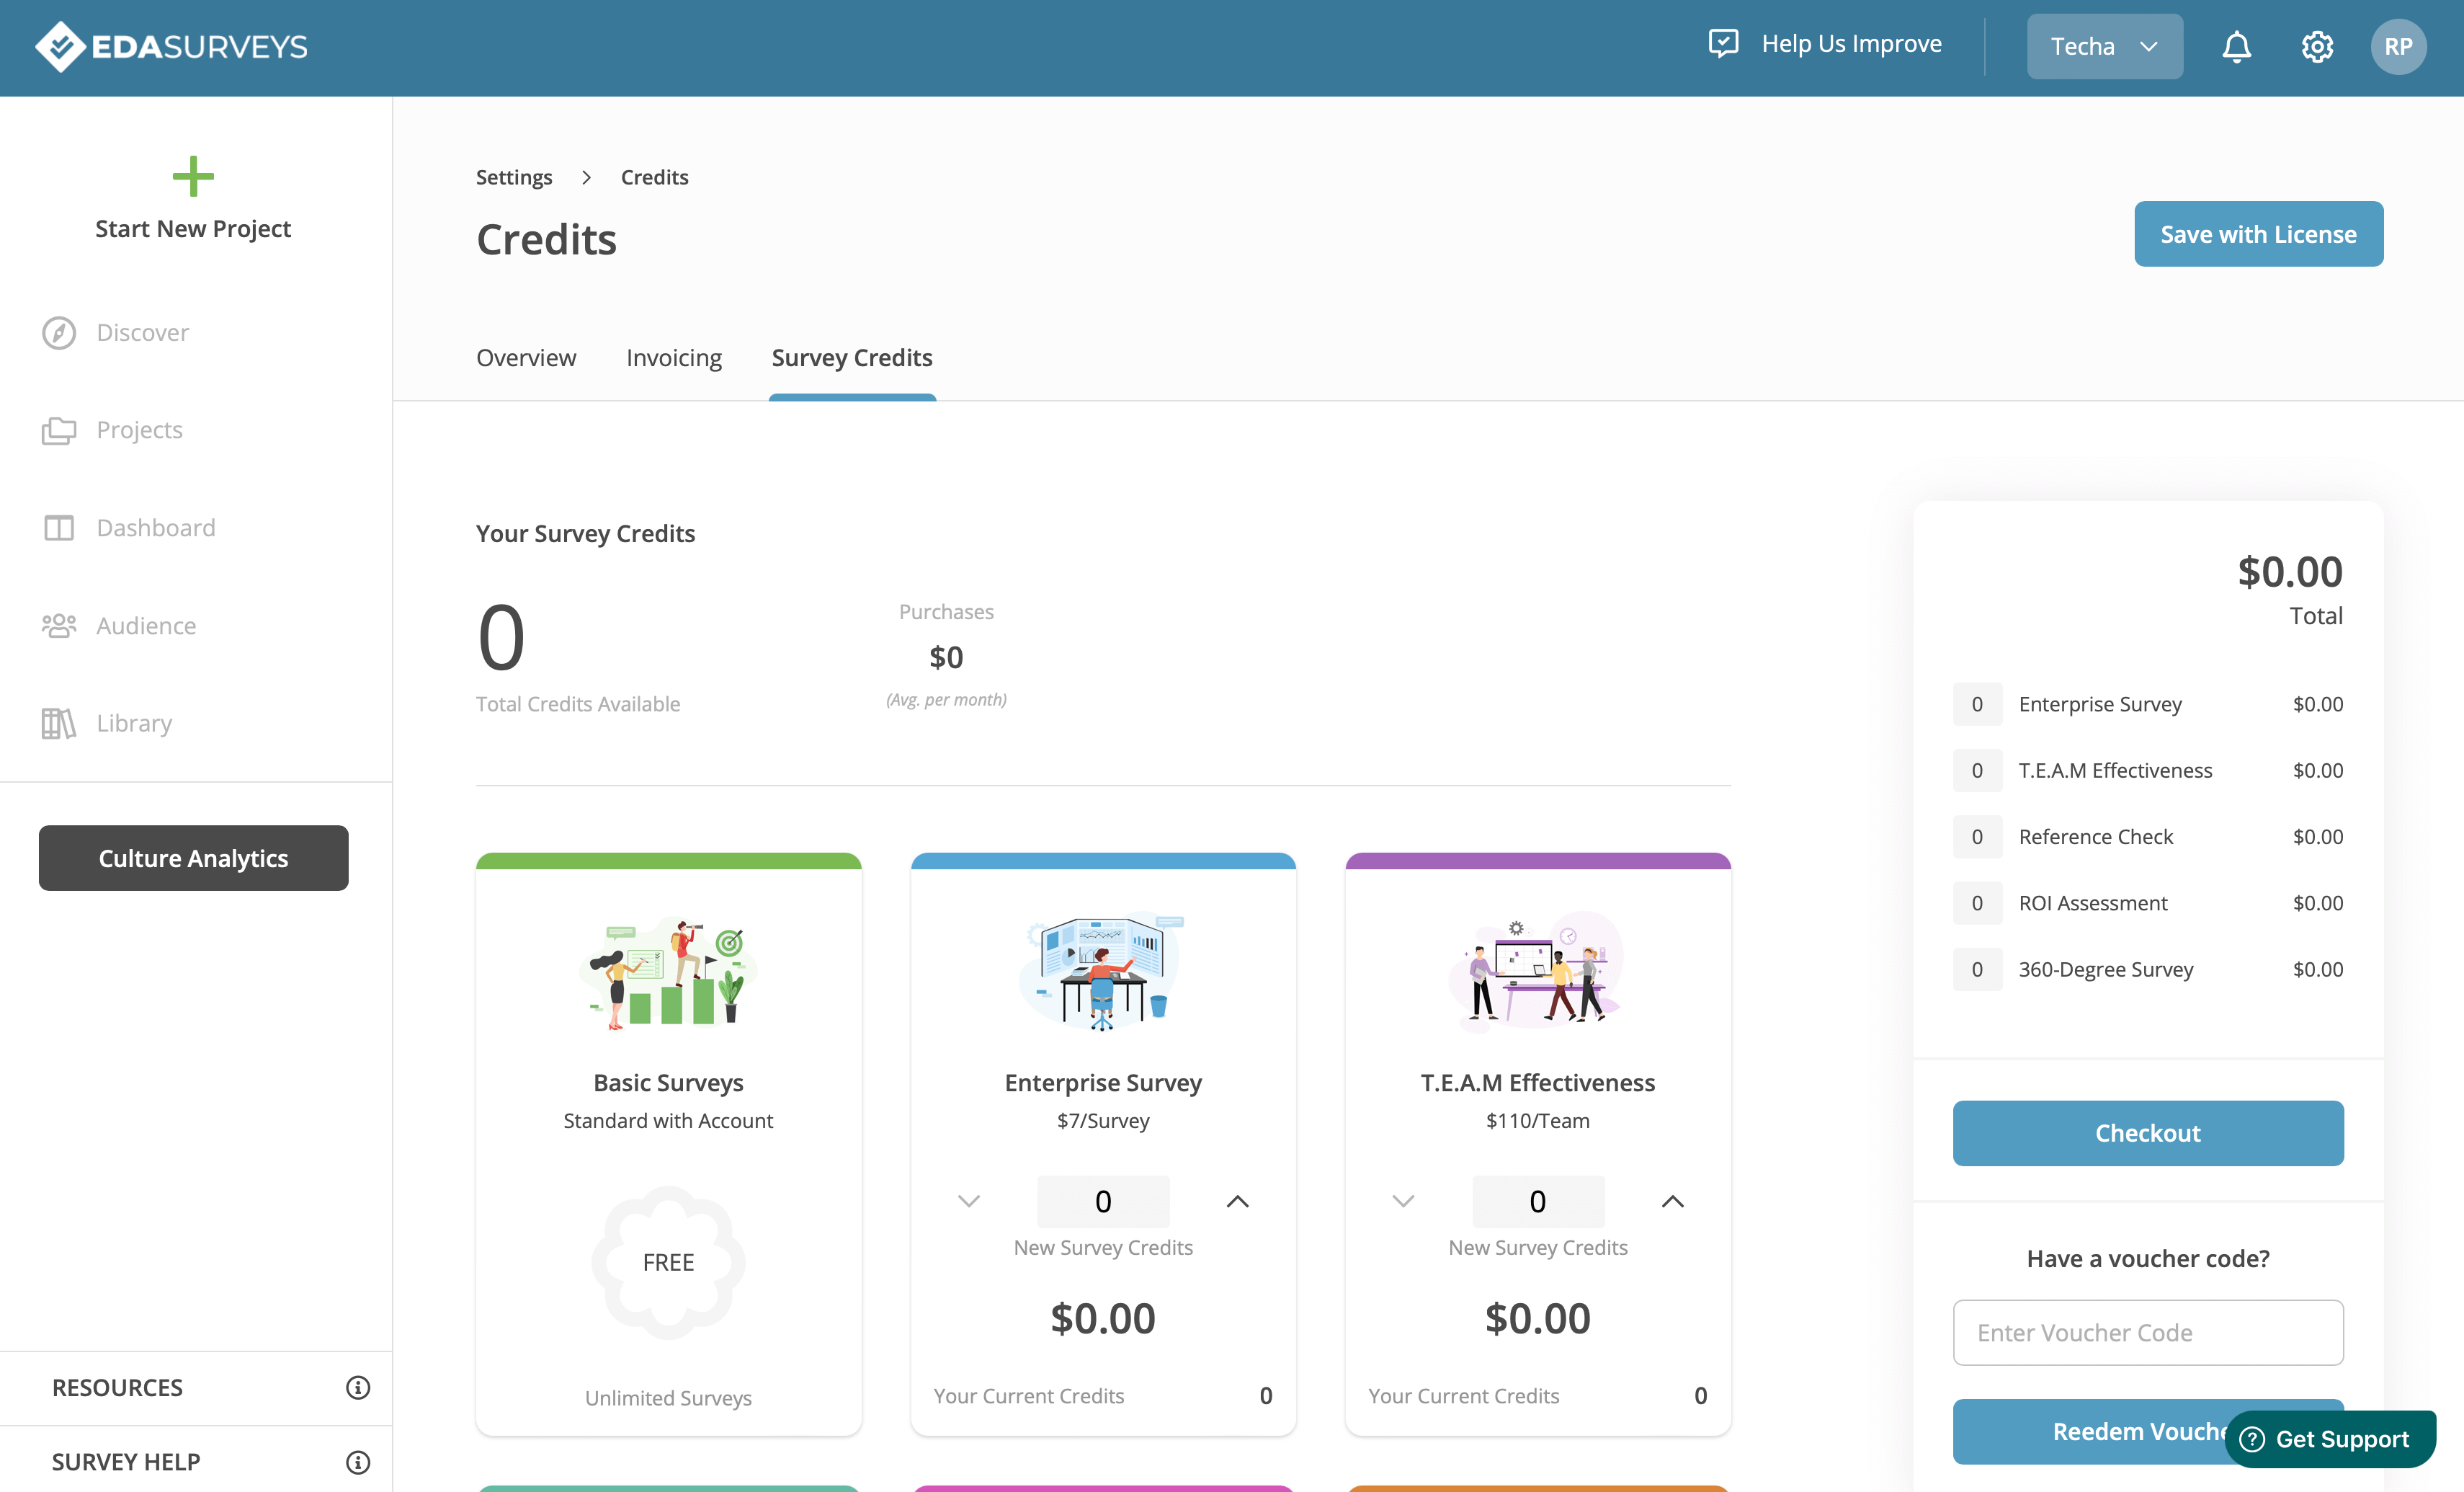The image size is (2464, 1492).
Task: Click the T.E.A.M Effectiveness new credits quantity field
Action: 1537,1201
